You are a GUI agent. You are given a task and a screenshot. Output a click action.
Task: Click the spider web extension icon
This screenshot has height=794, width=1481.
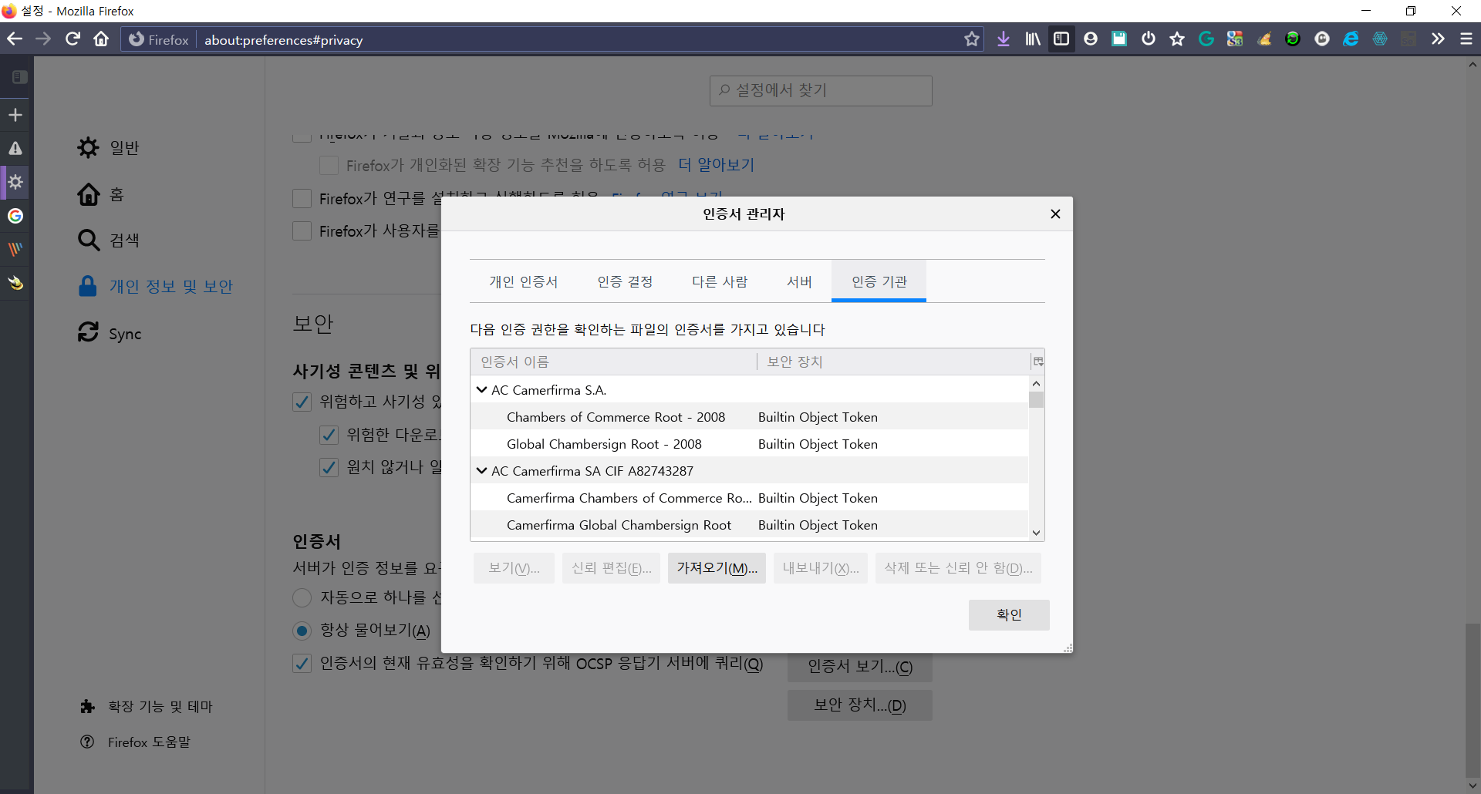tap(1380, 39)
